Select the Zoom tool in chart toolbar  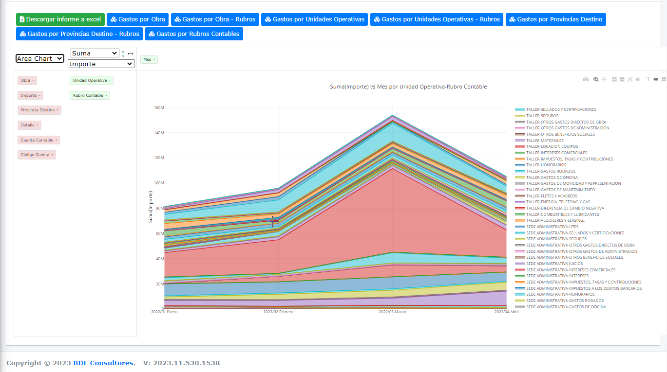pos(595,79)
